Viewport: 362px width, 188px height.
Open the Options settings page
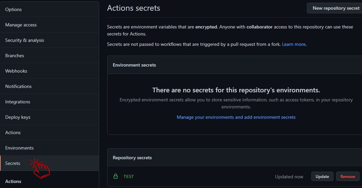[x=13, y=9]
